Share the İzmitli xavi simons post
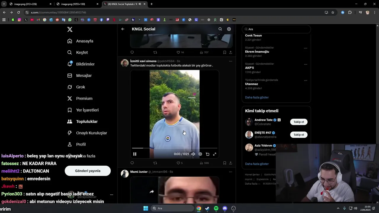This screenshot has height=213, width=379. tap(231, 163)
